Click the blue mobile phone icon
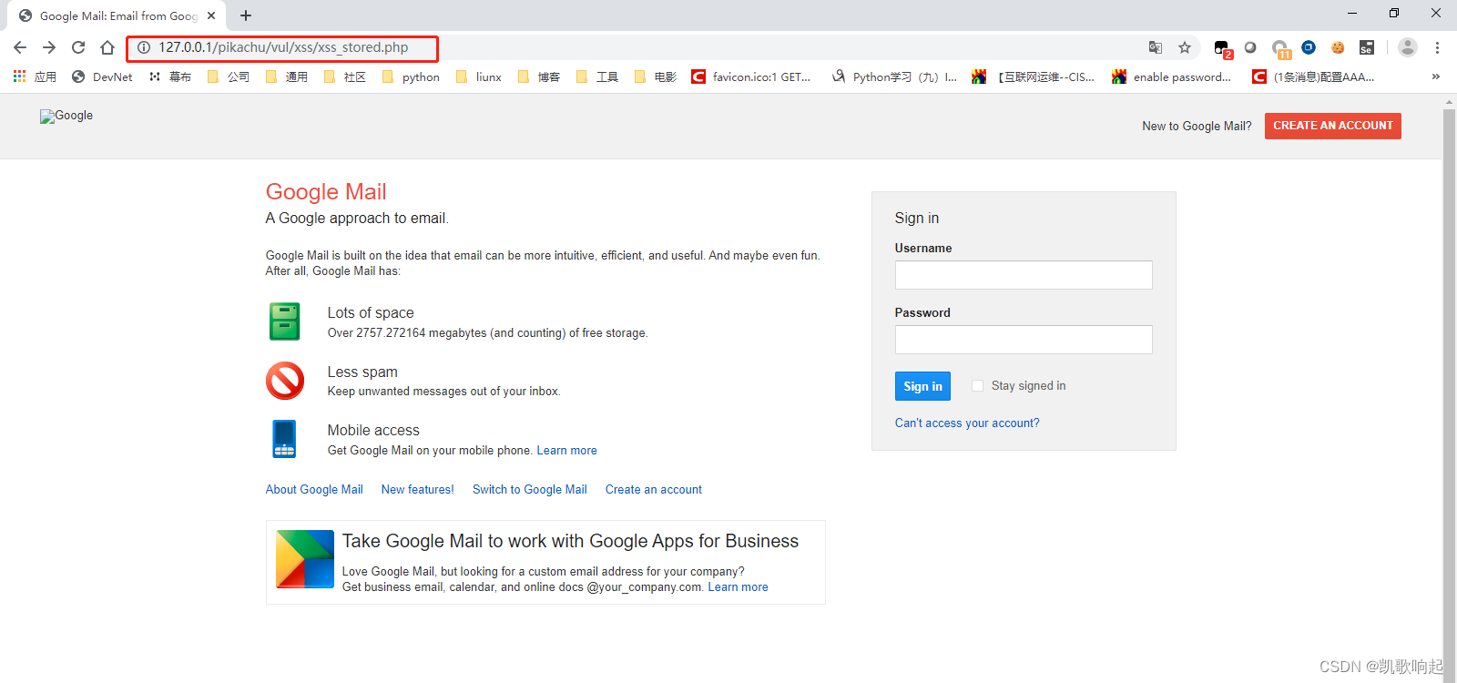Image resolution: width=1457 pixels, height=683 pixels. click(284, 439)
